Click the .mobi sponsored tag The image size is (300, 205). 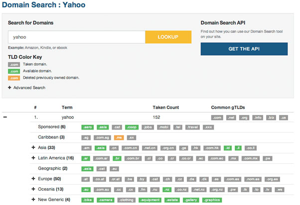click(163, 127)
